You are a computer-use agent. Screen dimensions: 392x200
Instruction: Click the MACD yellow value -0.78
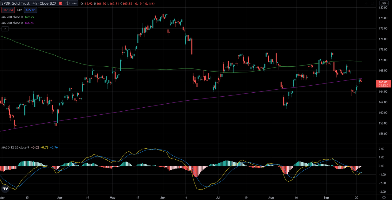pos(45,147)
